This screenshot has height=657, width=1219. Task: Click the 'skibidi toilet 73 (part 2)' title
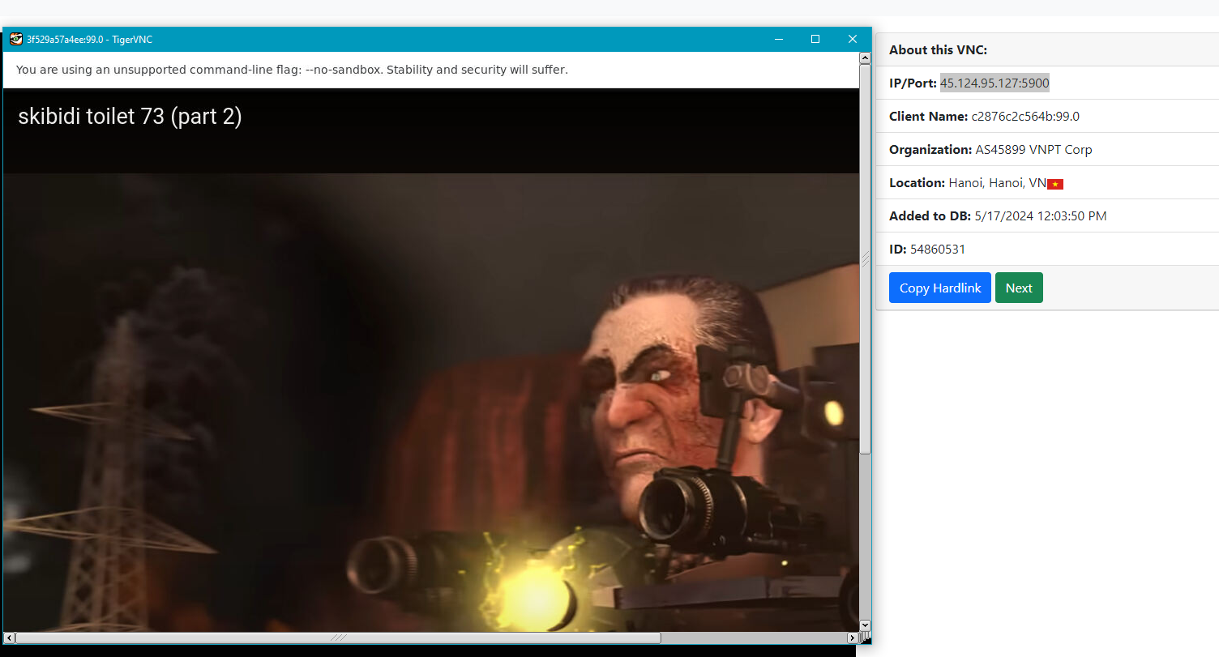[130, 117]
